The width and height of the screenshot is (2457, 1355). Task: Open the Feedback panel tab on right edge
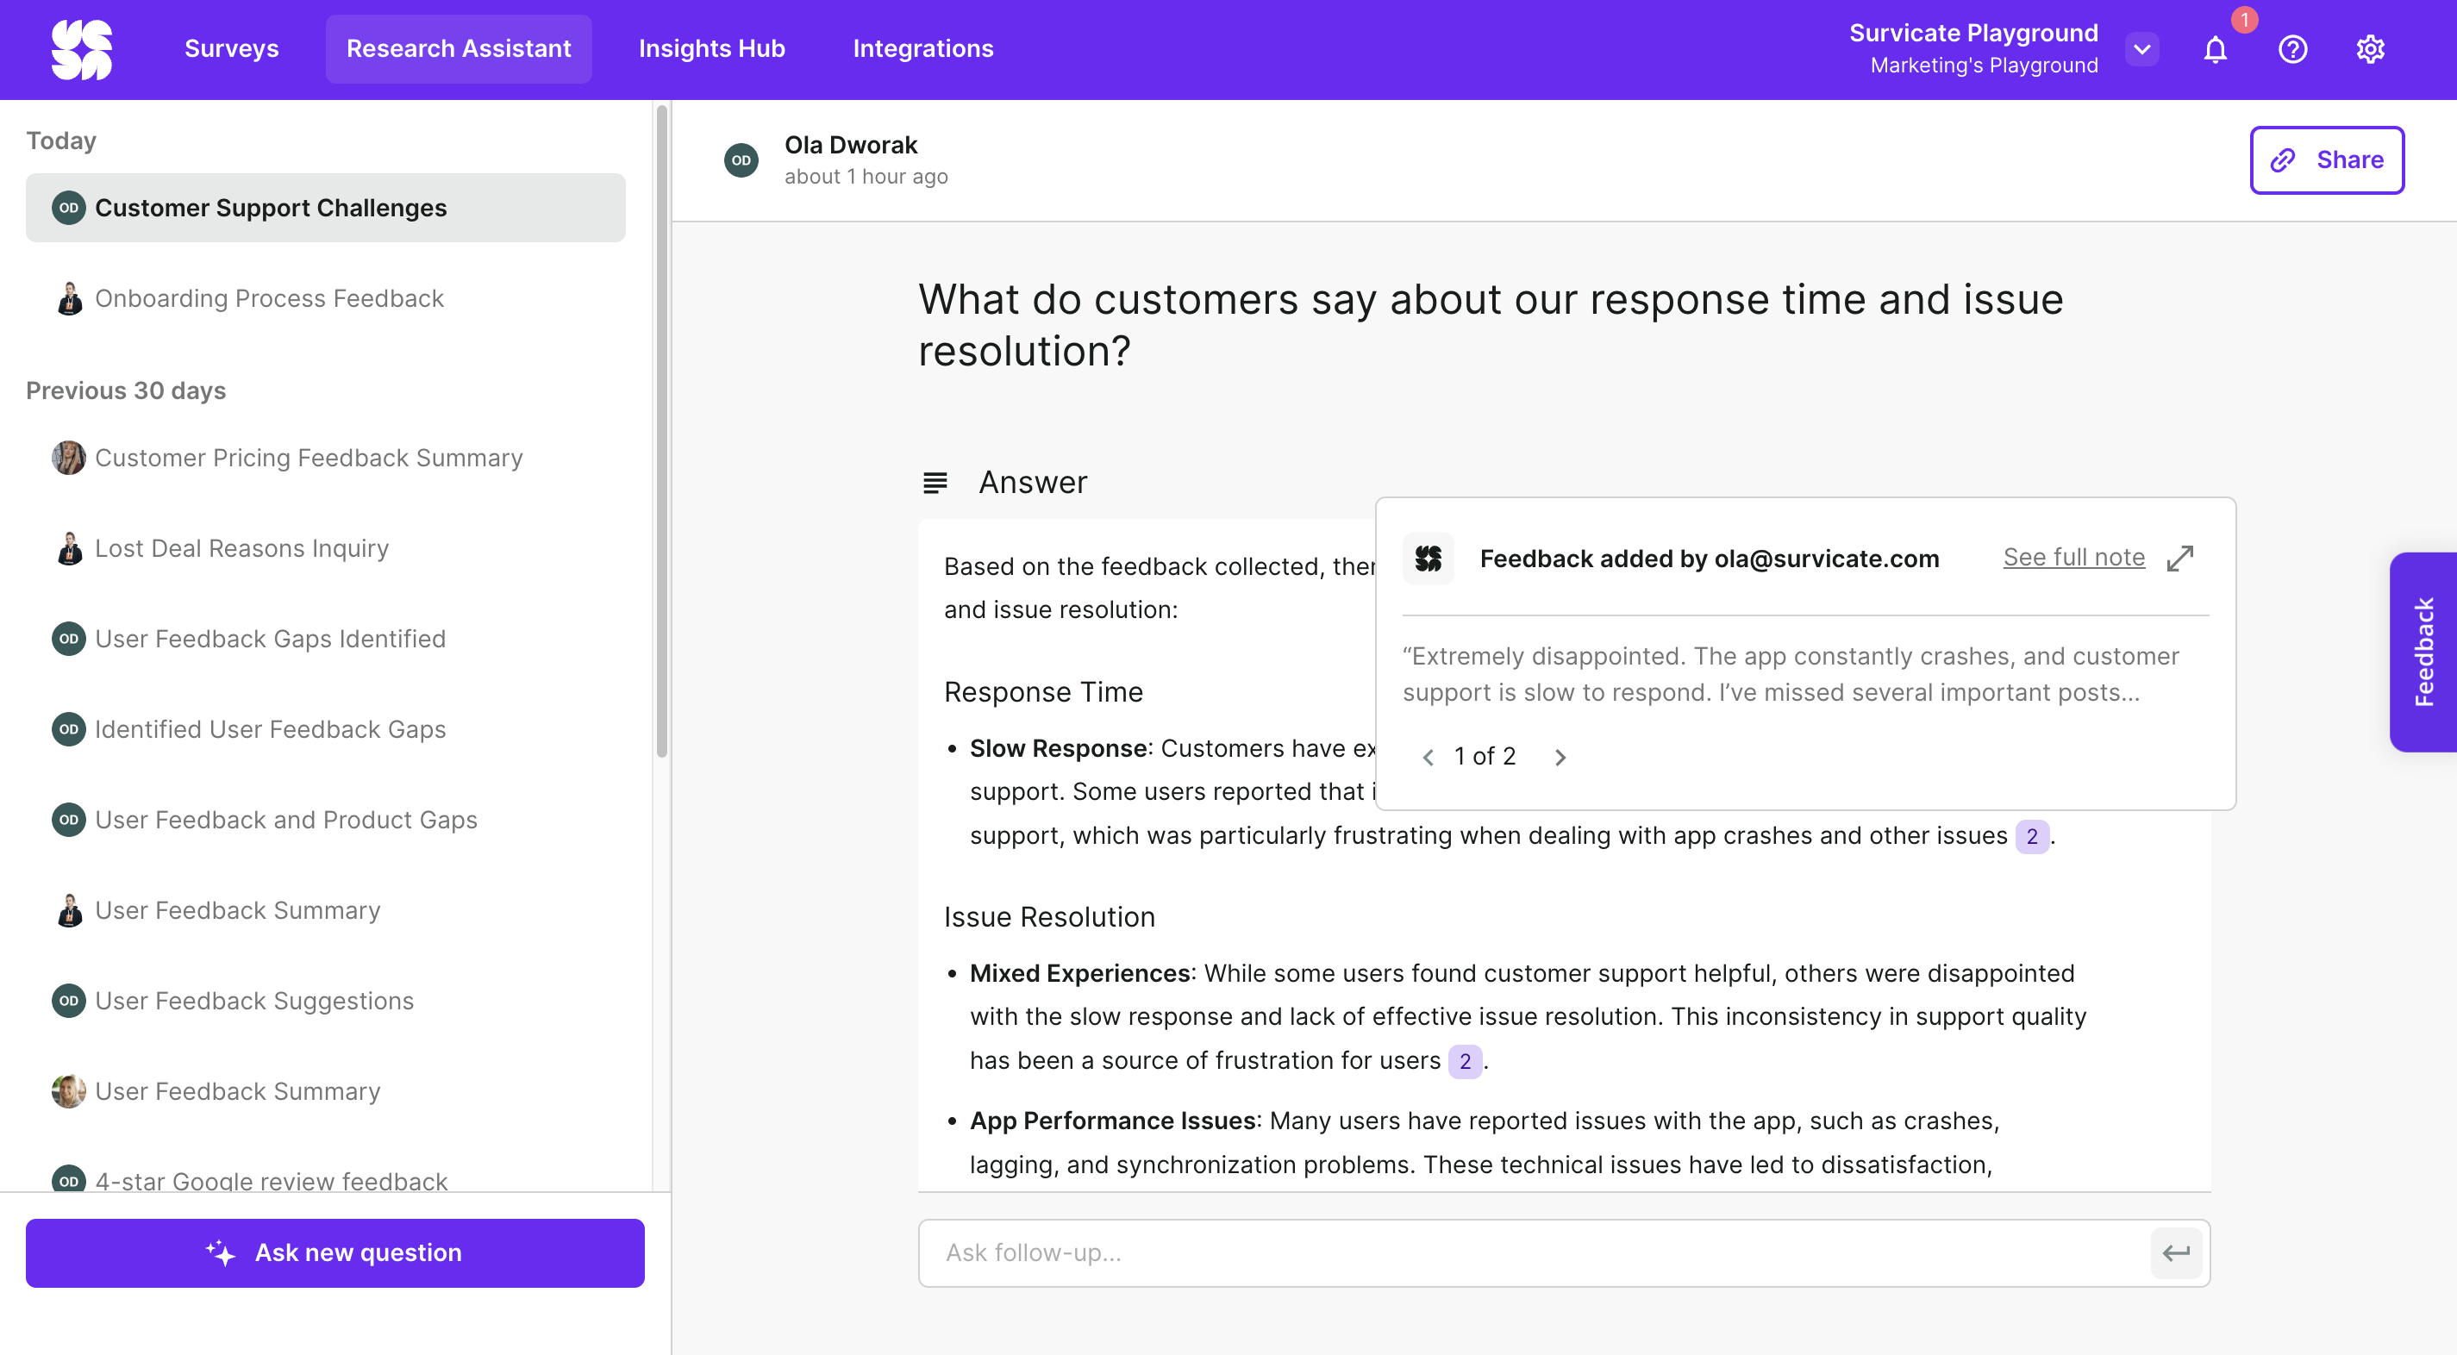[x=2425, y=653]
